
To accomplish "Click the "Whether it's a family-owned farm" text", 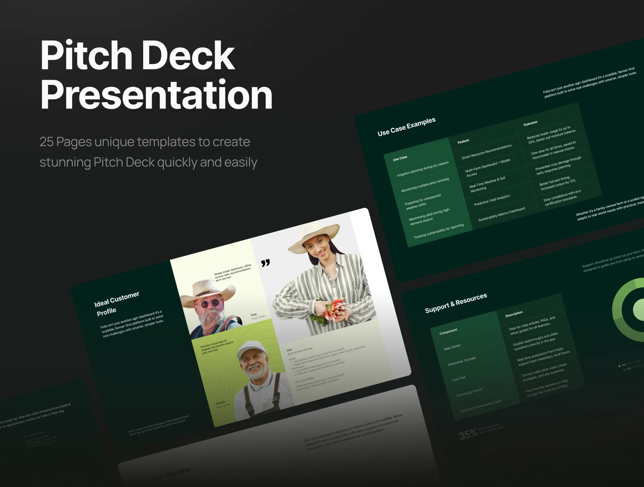I will pos(610,208).
